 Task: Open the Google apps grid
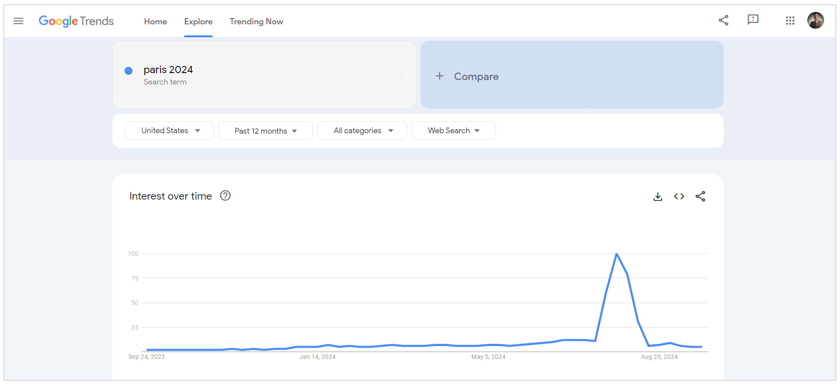pos(790,21)
